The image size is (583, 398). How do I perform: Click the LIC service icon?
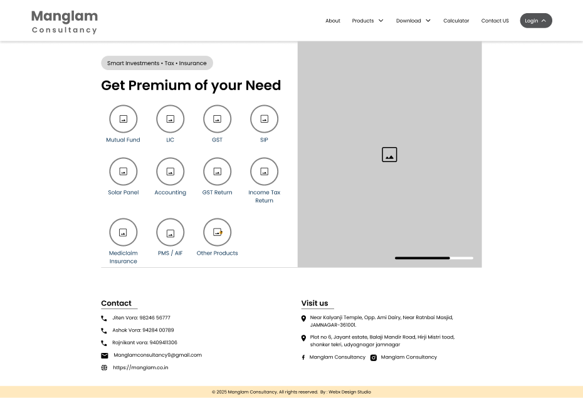tap(171, 119)
